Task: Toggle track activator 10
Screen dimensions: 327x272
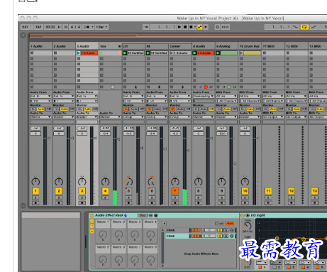Action: (245, 191)
